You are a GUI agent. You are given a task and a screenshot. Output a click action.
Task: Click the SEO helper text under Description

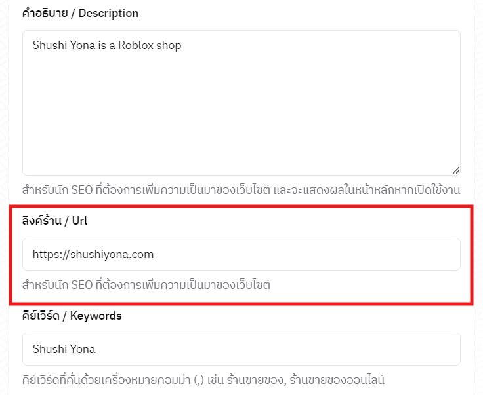click(241, 190)
